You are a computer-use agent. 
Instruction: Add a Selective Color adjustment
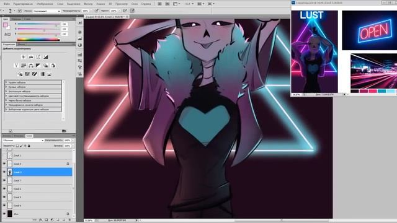[x=50, y=74]
